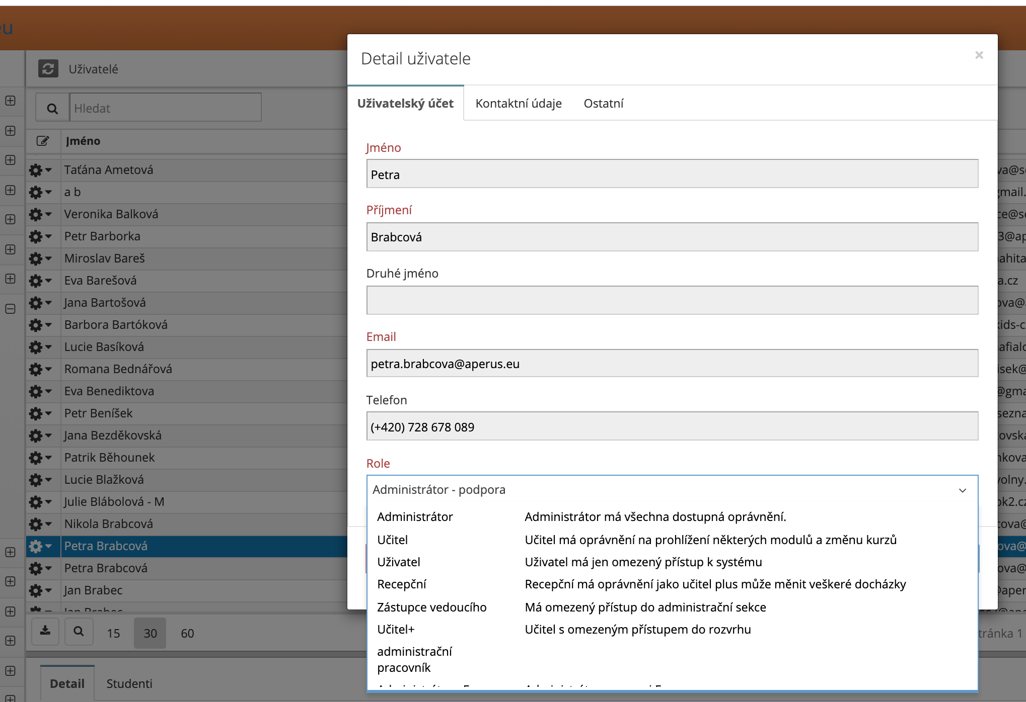Click the refresh icon beside Uživatelé
This screenshot has width=1026, height=702.
click(48, 69)
